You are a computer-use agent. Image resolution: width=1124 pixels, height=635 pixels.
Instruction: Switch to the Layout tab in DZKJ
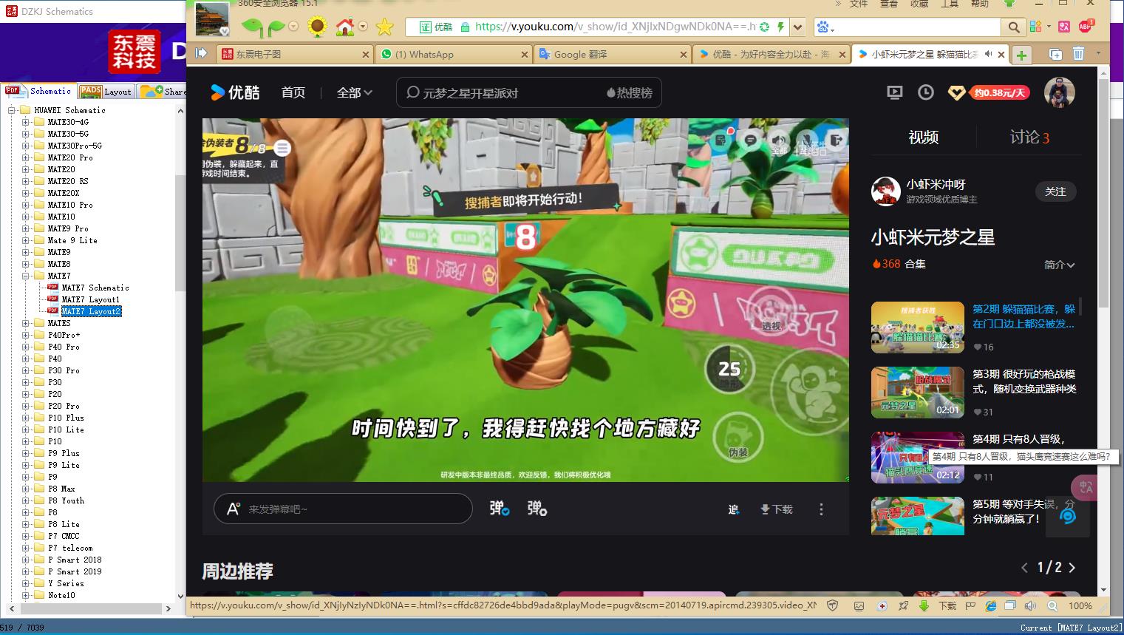106,91
